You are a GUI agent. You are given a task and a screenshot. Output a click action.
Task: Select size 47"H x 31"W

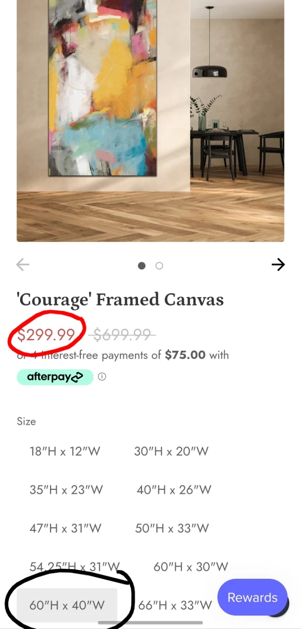coord(65,528)
